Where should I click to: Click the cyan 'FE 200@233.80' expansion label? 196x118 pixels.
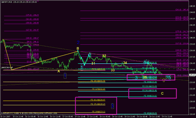[x=150, y=82]
